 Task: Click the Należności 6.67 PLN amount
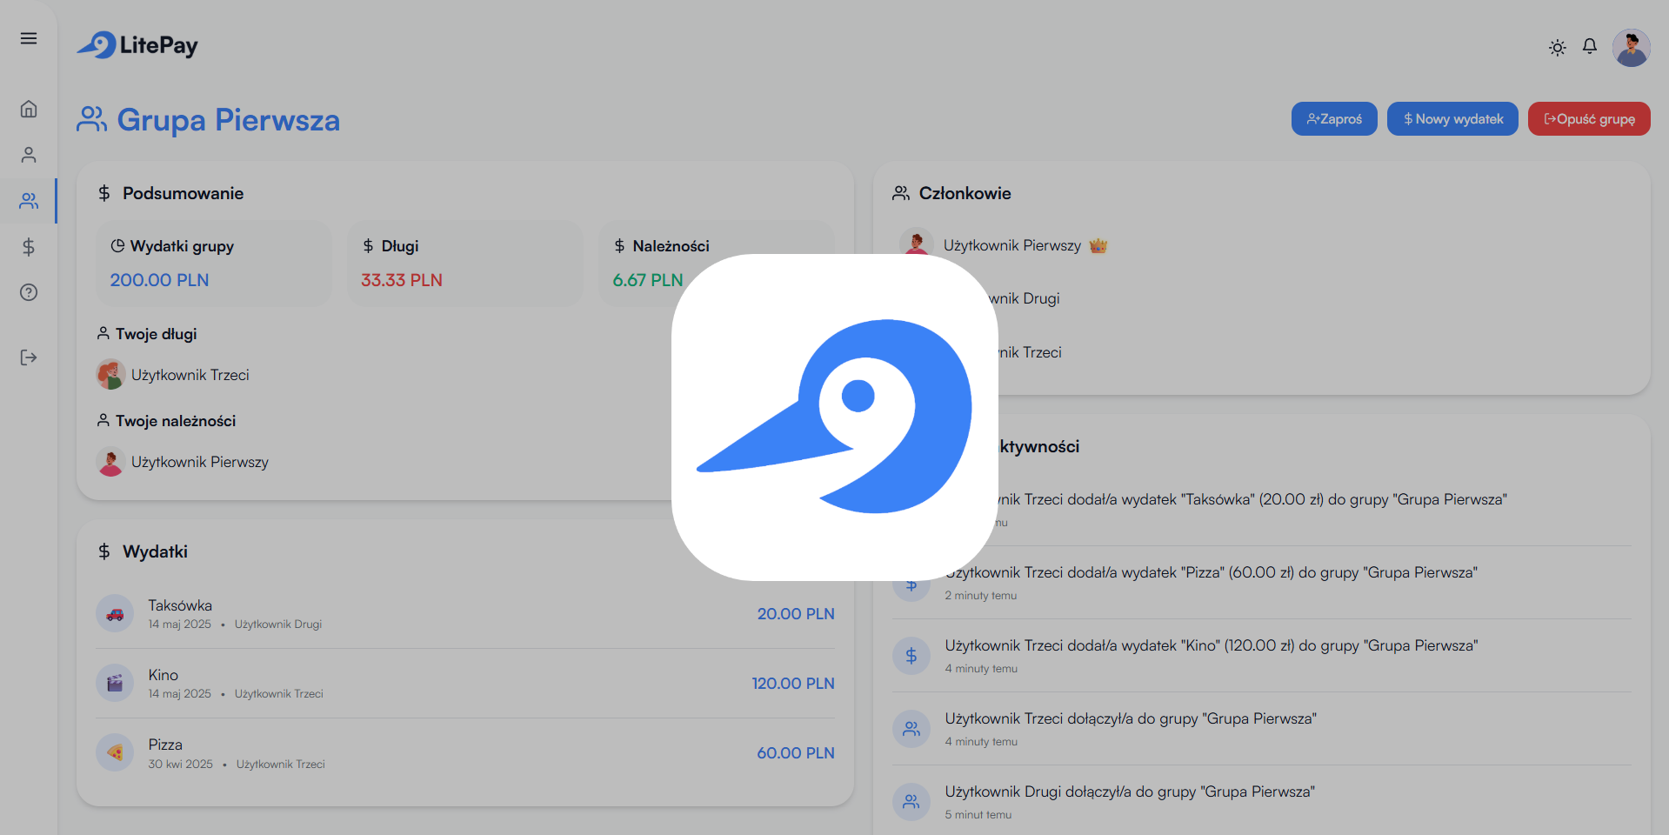(x=648, y=280)
